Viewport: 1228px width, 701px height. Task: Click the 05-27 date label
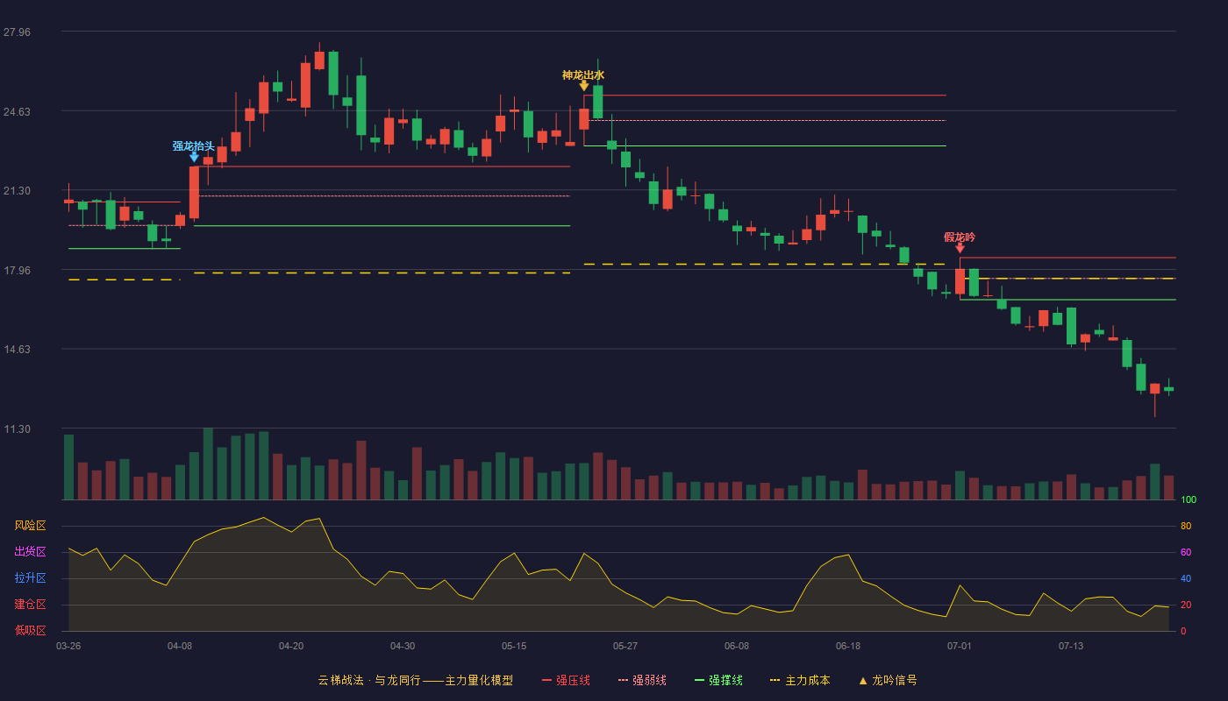point(625,646)
